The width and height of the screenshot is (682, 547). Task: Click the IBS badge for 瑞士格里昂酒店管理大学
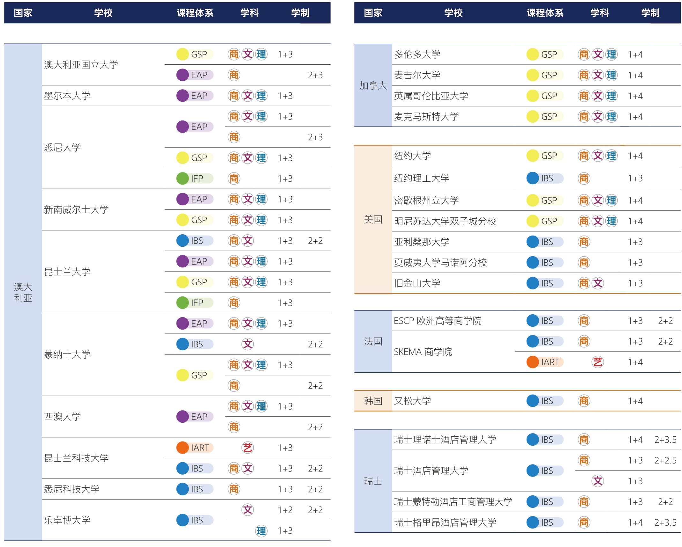click(545, 522)
